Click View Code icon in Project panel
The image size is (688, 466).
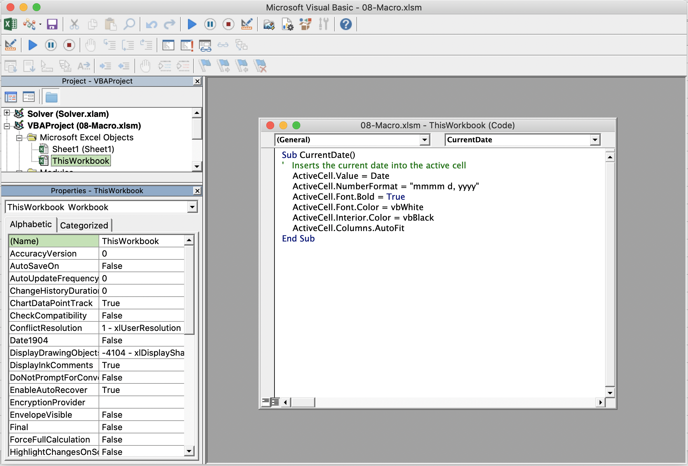click(11, 97)
